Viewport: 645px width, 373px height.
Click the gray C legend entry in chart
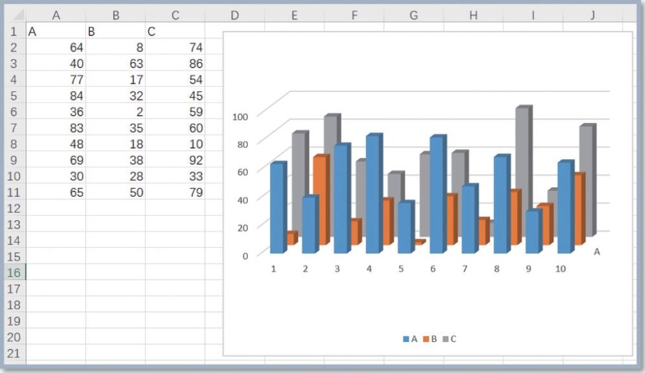[x=449, y=339]
